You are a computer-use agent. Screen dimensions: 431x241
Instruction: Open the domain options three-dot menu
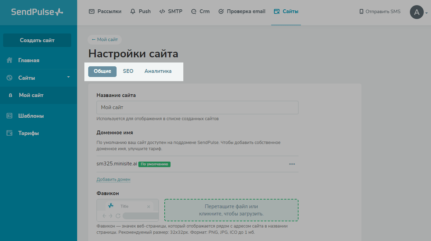click(292, 164)
